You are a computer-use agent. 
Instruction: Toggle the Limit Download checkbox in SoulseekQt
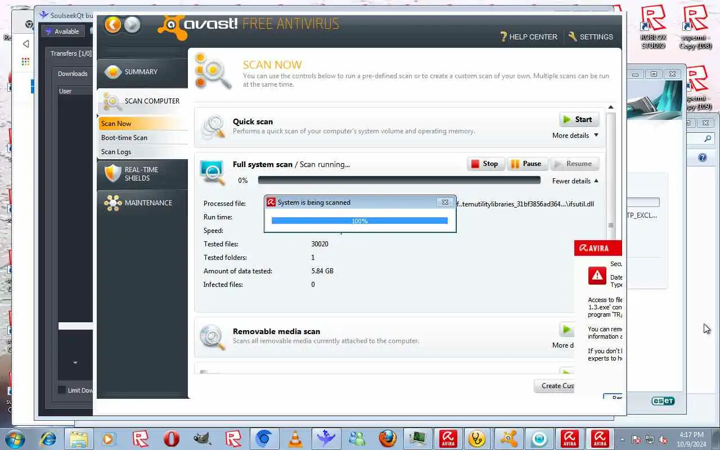coord(62,390)
